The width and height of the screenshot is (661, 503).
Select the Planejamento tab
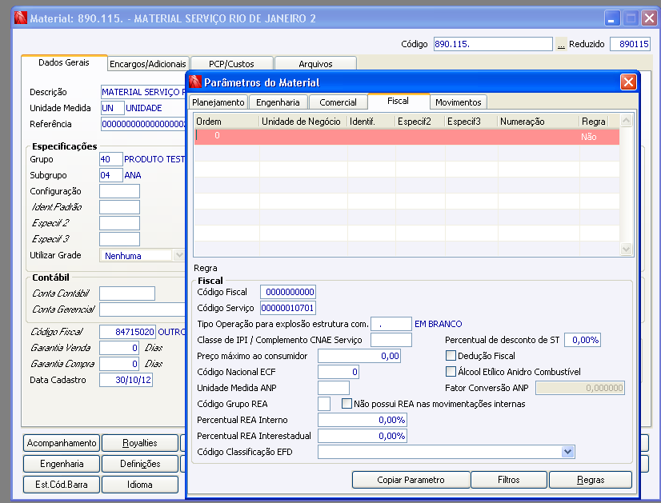click(x=218, y=102)
